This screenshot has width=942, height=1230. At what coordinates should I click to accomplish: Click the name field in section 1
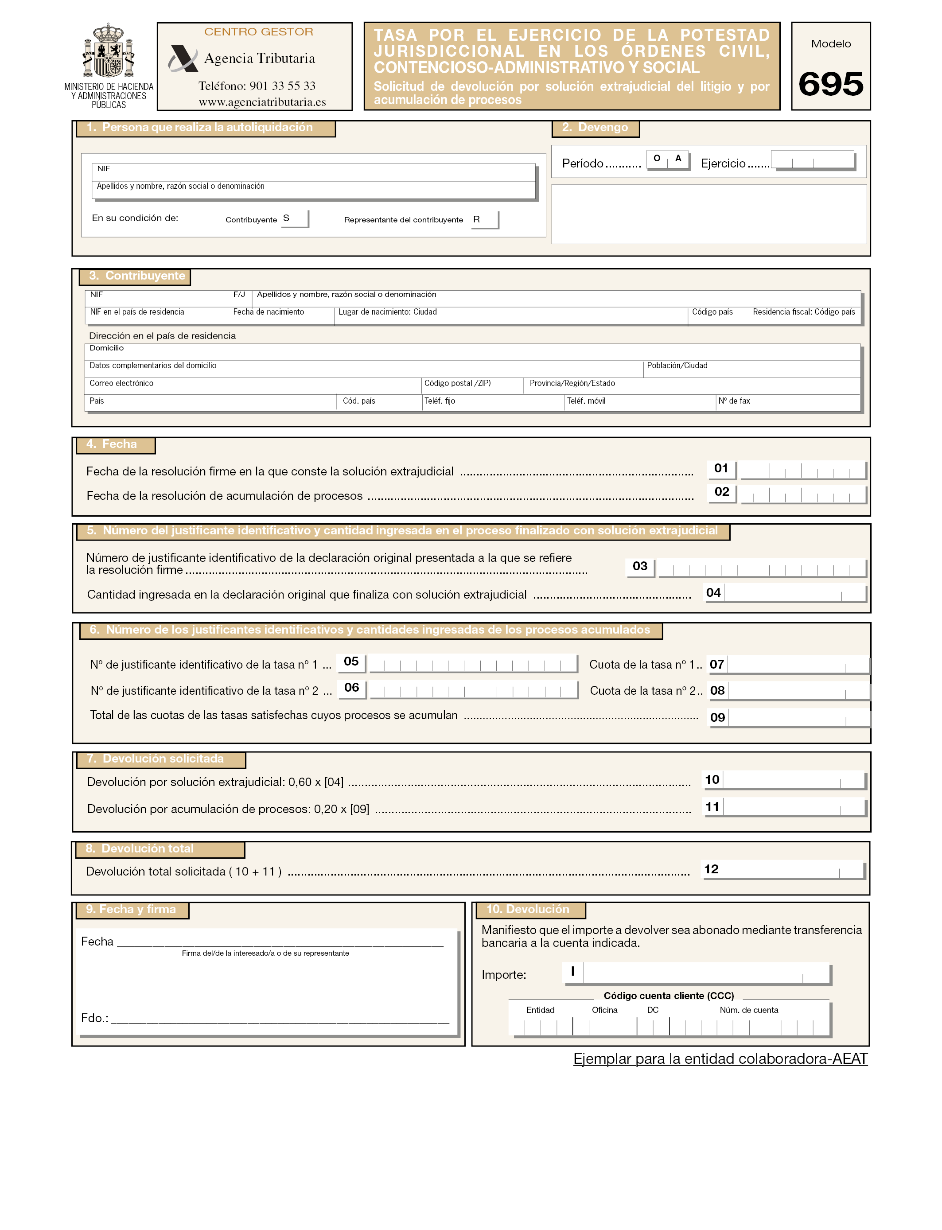[x=313, y=190]
